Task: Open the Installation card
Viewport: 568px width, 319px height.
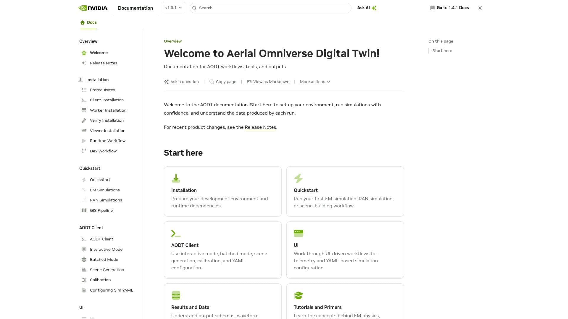Action: pyautogui.click(x=222, y=191)
